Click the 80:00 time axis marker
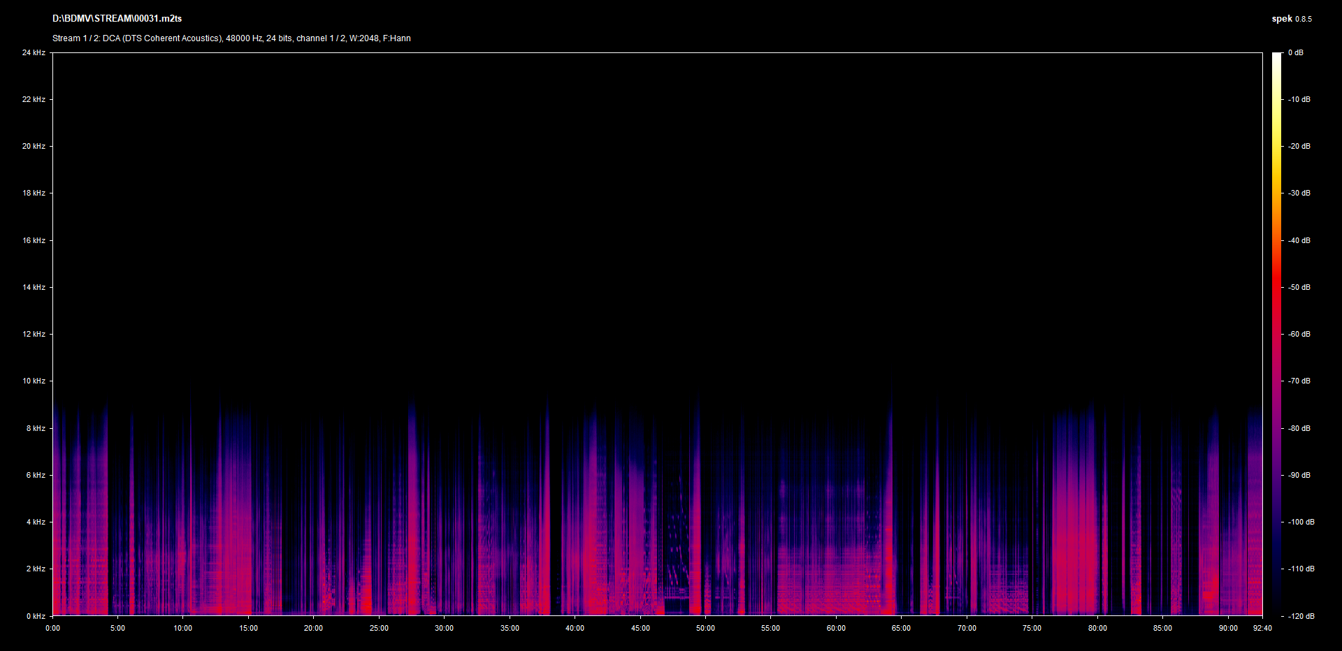This screenshot has height=651, width=1342. 1097,629
